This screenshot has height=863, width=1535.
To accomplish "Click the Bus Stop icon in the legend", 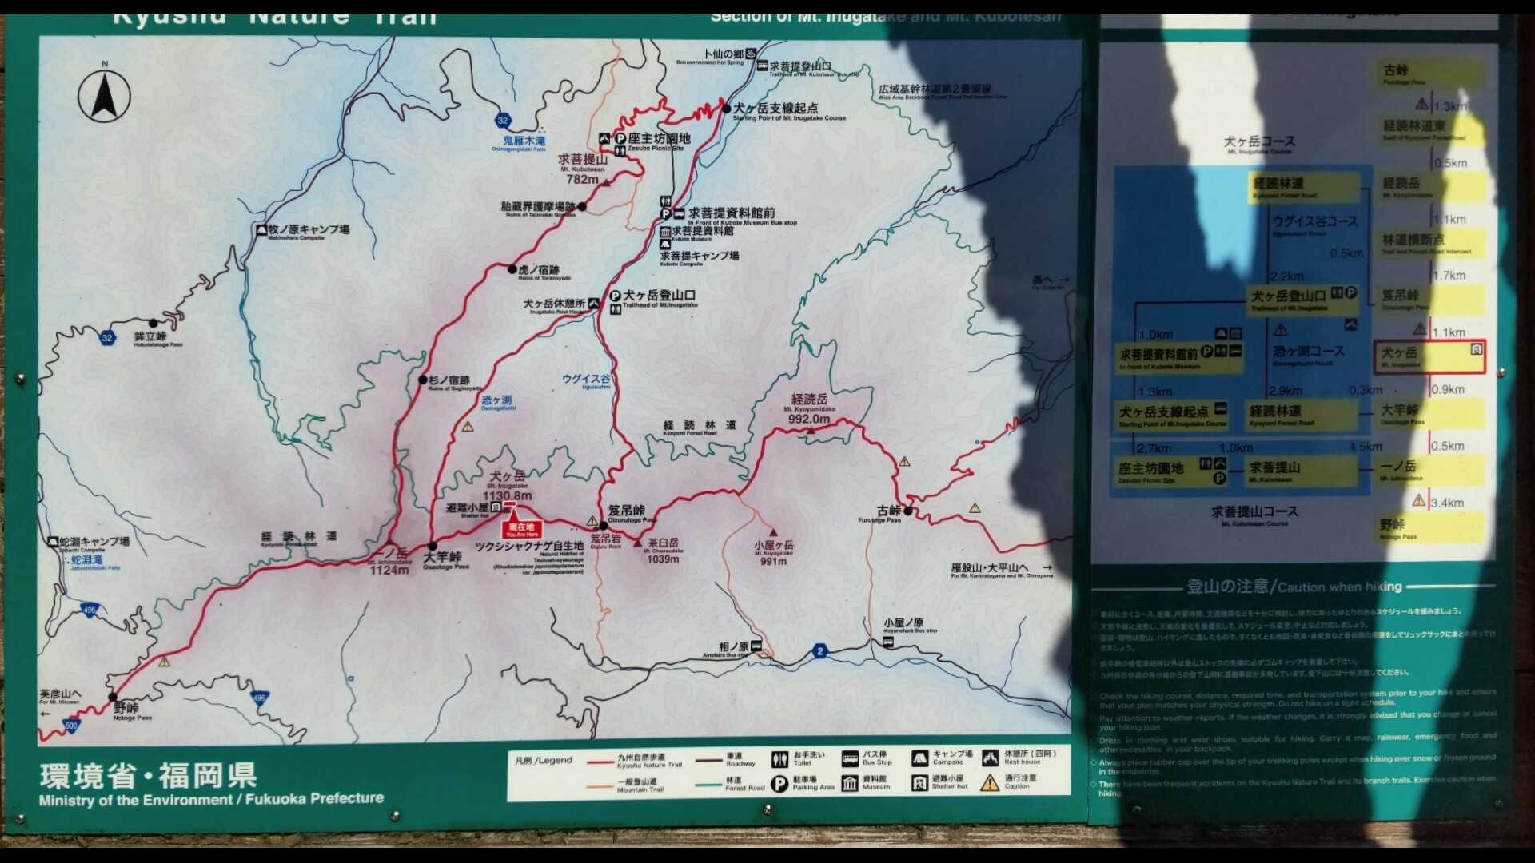I will pyautogui.click(x=849, y=759).
